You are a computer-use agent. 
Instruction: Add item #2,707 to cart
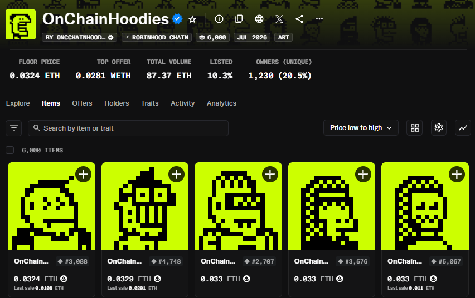point(270,174)
